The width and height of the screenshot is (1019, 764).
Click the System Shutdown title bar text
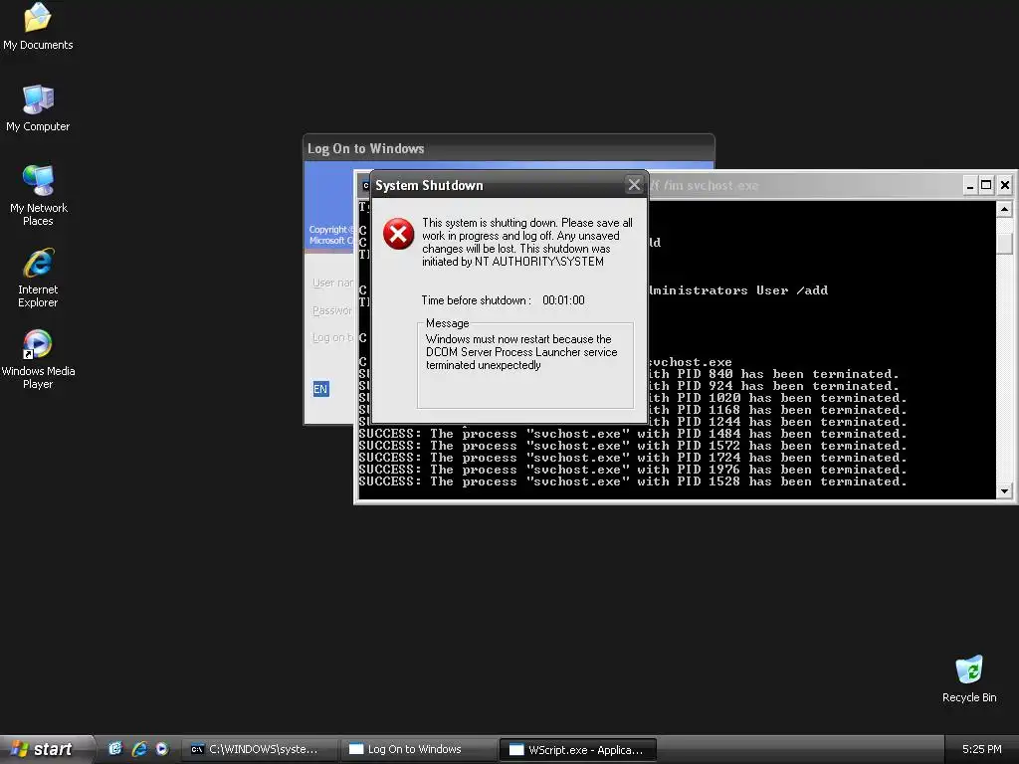tap(429, 185)
